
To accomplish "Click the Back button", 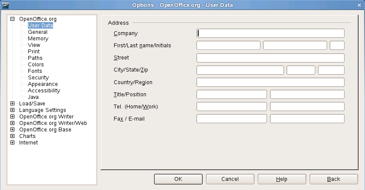I will click(x=333, y=179).
